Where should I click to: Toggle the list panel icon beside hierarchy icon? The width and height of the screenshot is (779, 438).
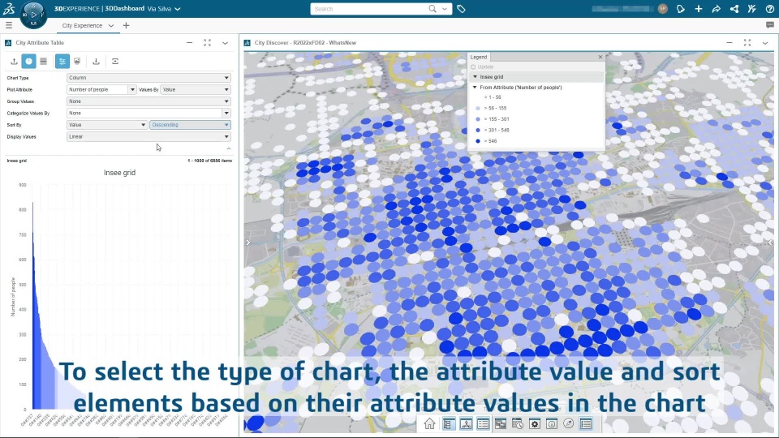[x=483, y=423]
